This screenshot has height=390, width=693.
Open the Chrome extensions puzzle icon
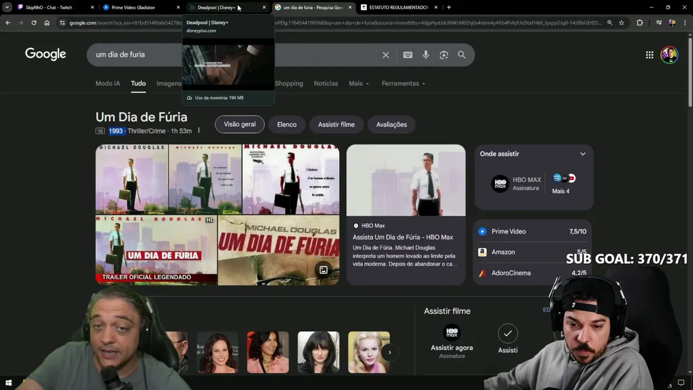tap(640, 23)
